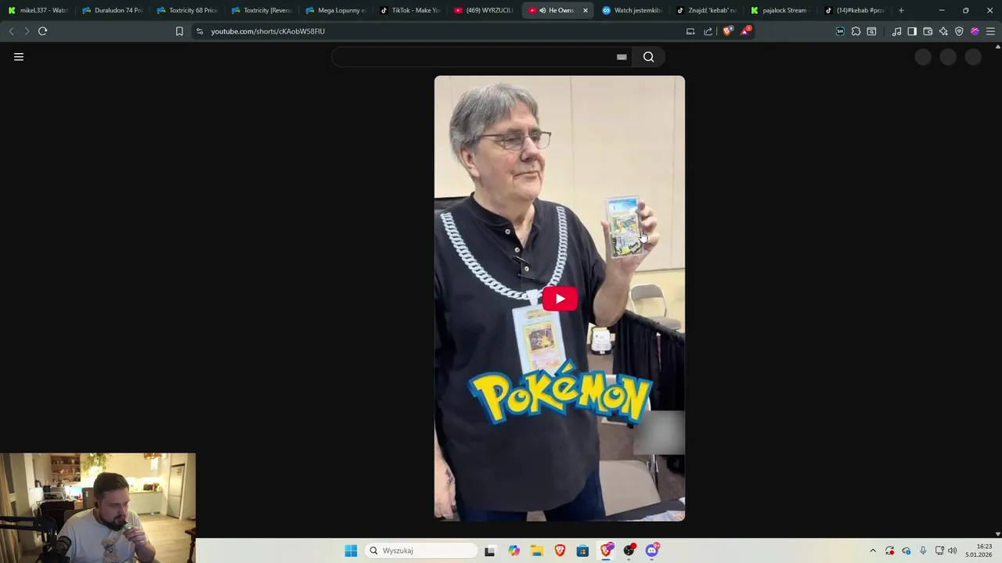This screenshot has height=563, width=1002.
Task: Switch to pajalock Stream tab
Action: 781,10
